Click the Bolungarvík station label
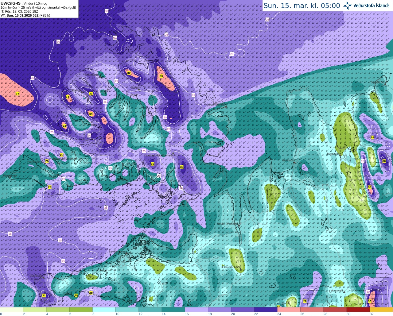393x316 pixels. (x=92, y=75)
